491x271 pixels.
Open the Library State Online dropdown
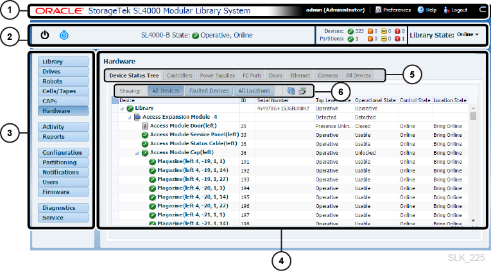coord(468,35)
